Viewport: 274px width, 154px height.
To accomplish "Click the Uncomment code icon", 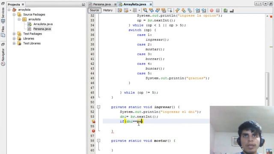I will 232,10.
